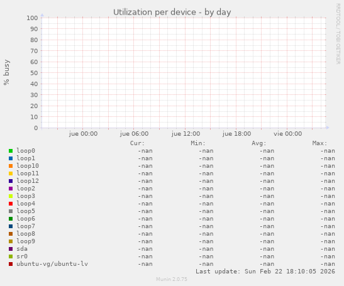Select the loop1 legend label
The width and height of the screenshot is (344, 286).
(x=26, y=158)
